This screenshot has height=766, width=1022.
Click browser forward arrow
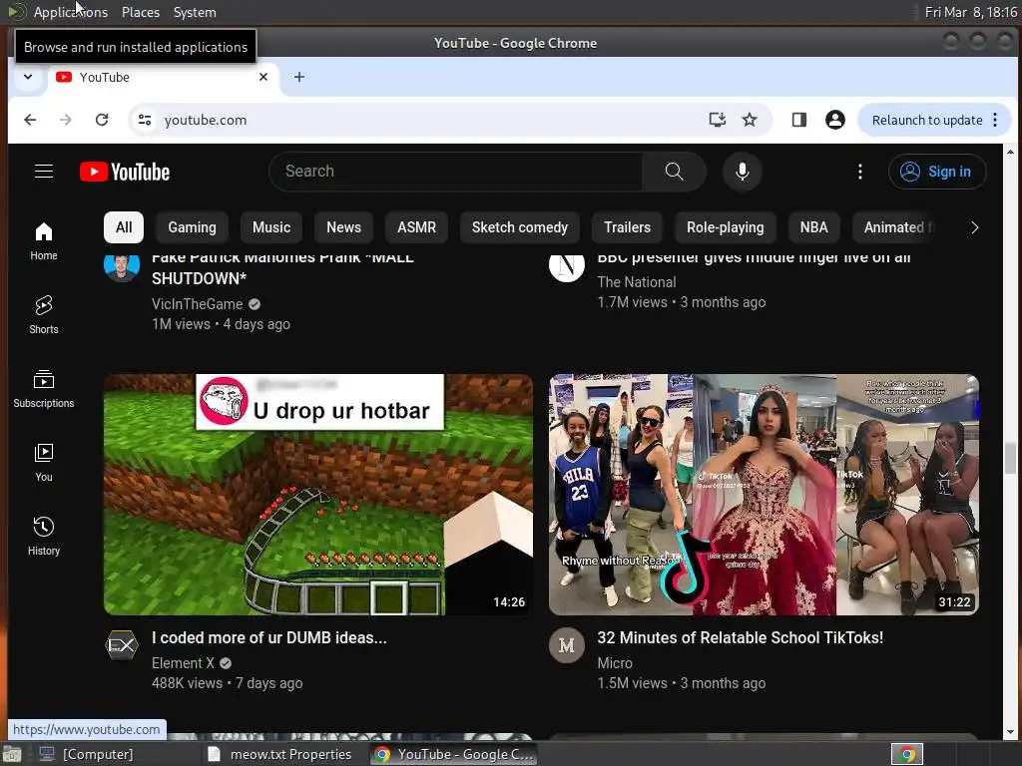[x=65, y=120]
